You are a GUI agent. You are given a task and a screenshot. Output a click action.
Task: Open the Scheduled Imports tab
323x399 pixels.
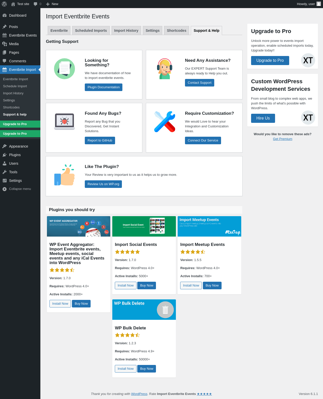click(91, 31)
